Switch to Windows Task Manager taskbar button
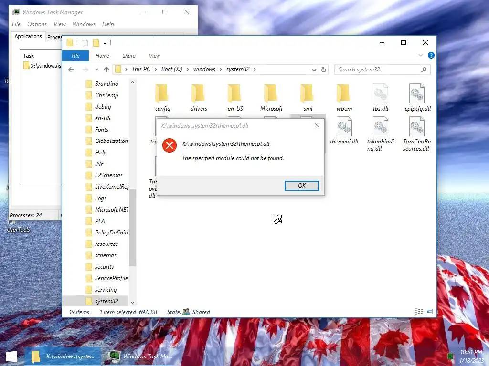Screen dimensions: 489x366 click(139, 356)
